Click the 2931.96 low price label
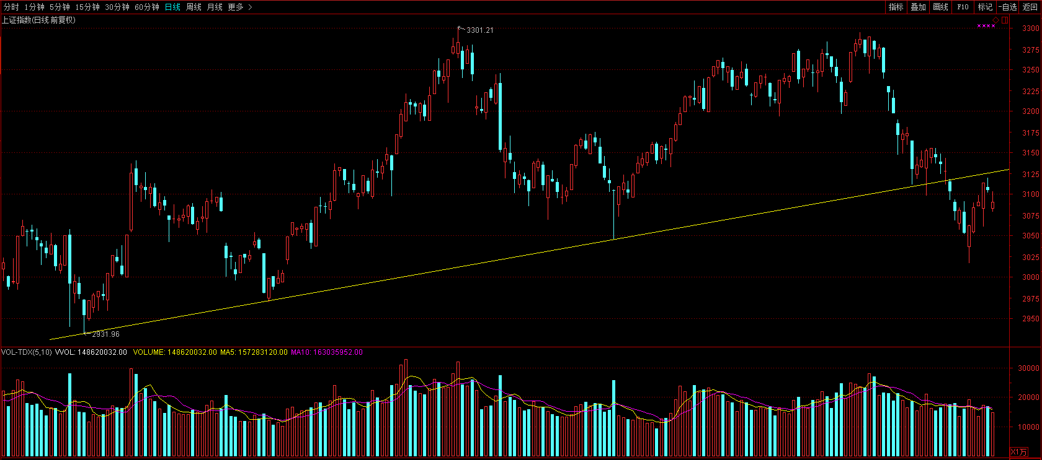The width and height of the screenshot is (1042, 460). 106,334
